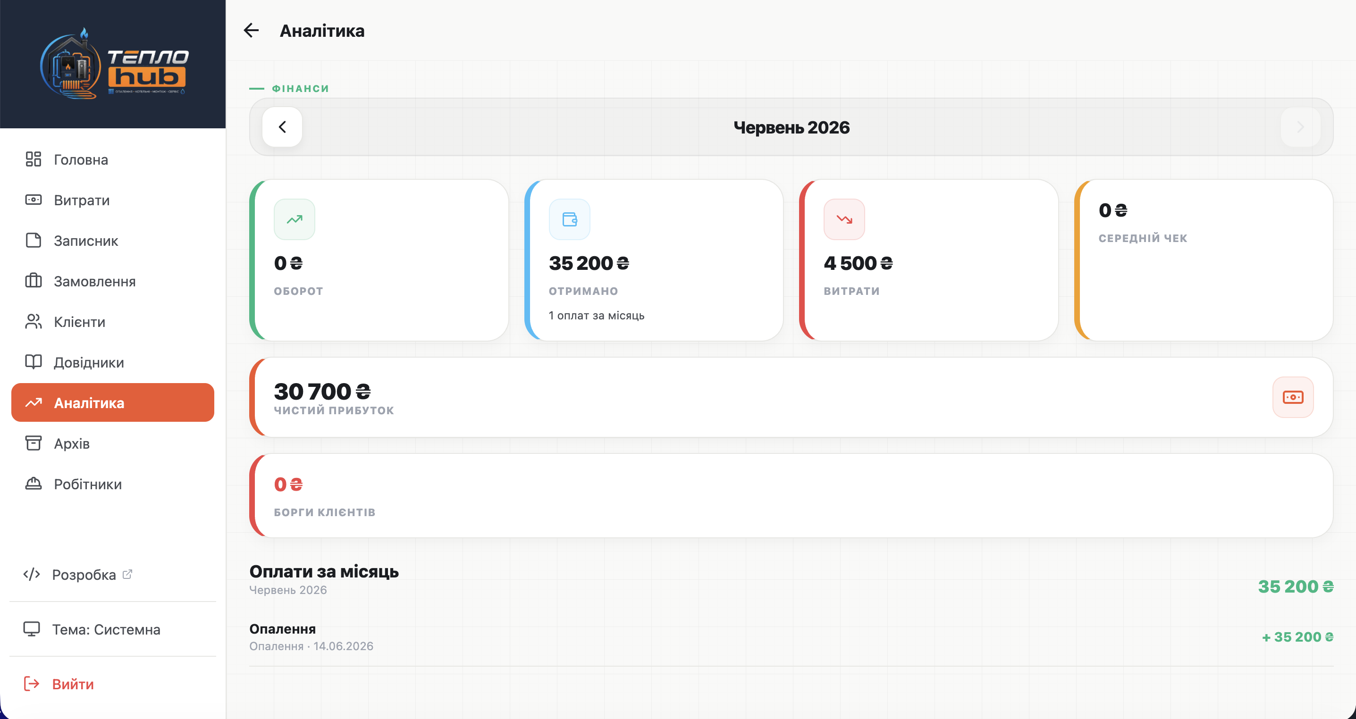Click the Вийти logout button
The image size is (1356, 719).
coord(113,684)
